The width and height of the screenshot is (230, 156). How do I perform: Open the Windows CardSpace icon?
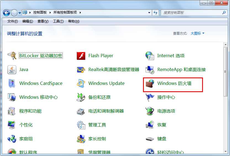[x=12, y=84]
